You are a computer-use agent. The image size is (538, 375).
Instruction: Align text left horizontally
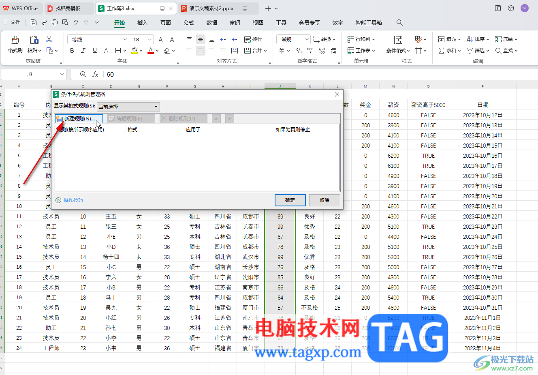point(189,51)
